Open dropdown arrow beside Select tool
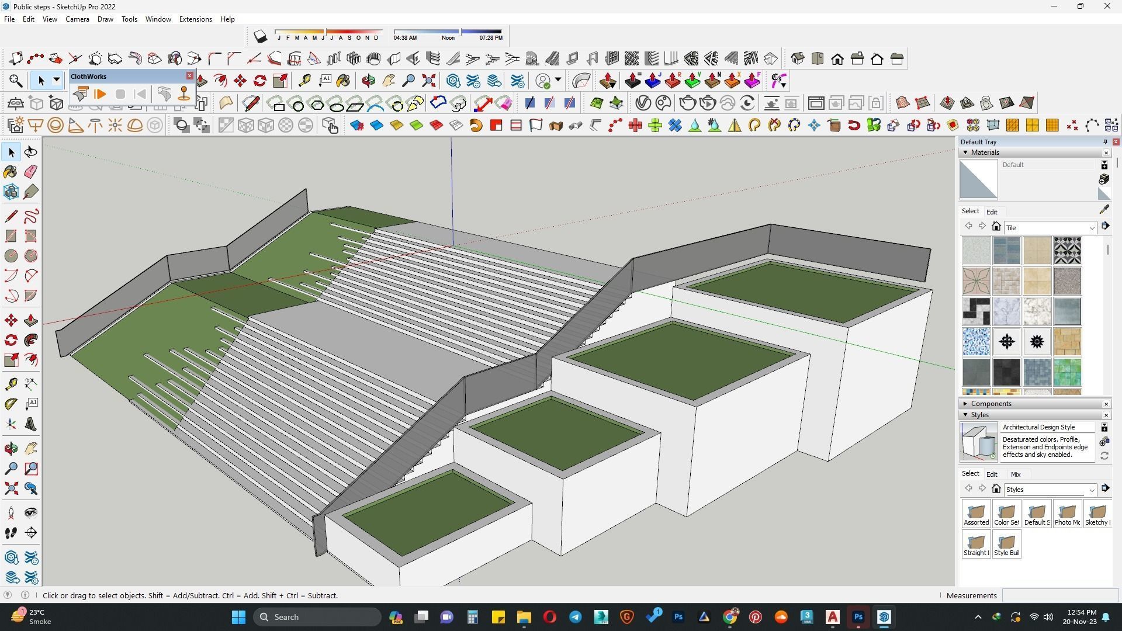The image size is (1122, 631). coord(57,80)
